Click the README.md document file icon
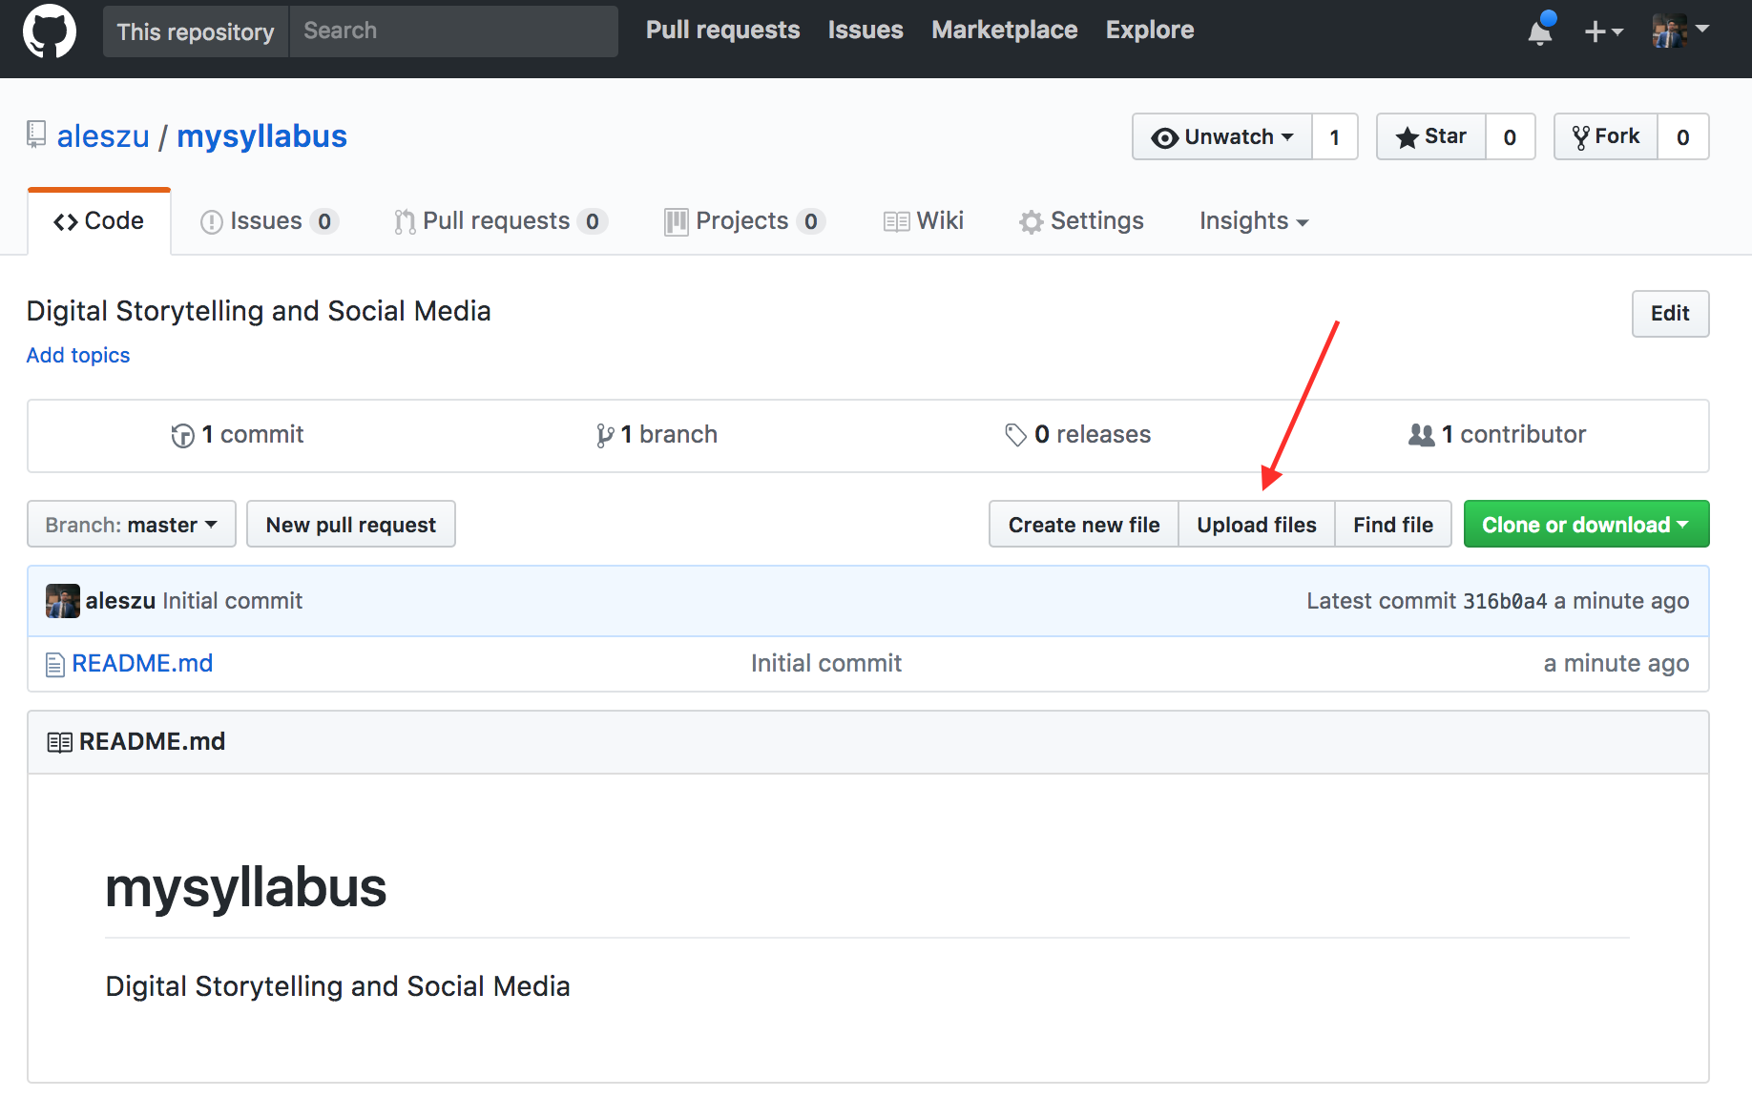Screen dimensions: 1752x1118 click(54, 663)
